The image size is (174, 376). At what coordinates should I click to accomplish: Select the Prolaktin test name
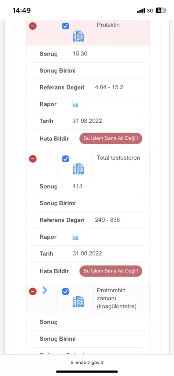pos(108,25)
